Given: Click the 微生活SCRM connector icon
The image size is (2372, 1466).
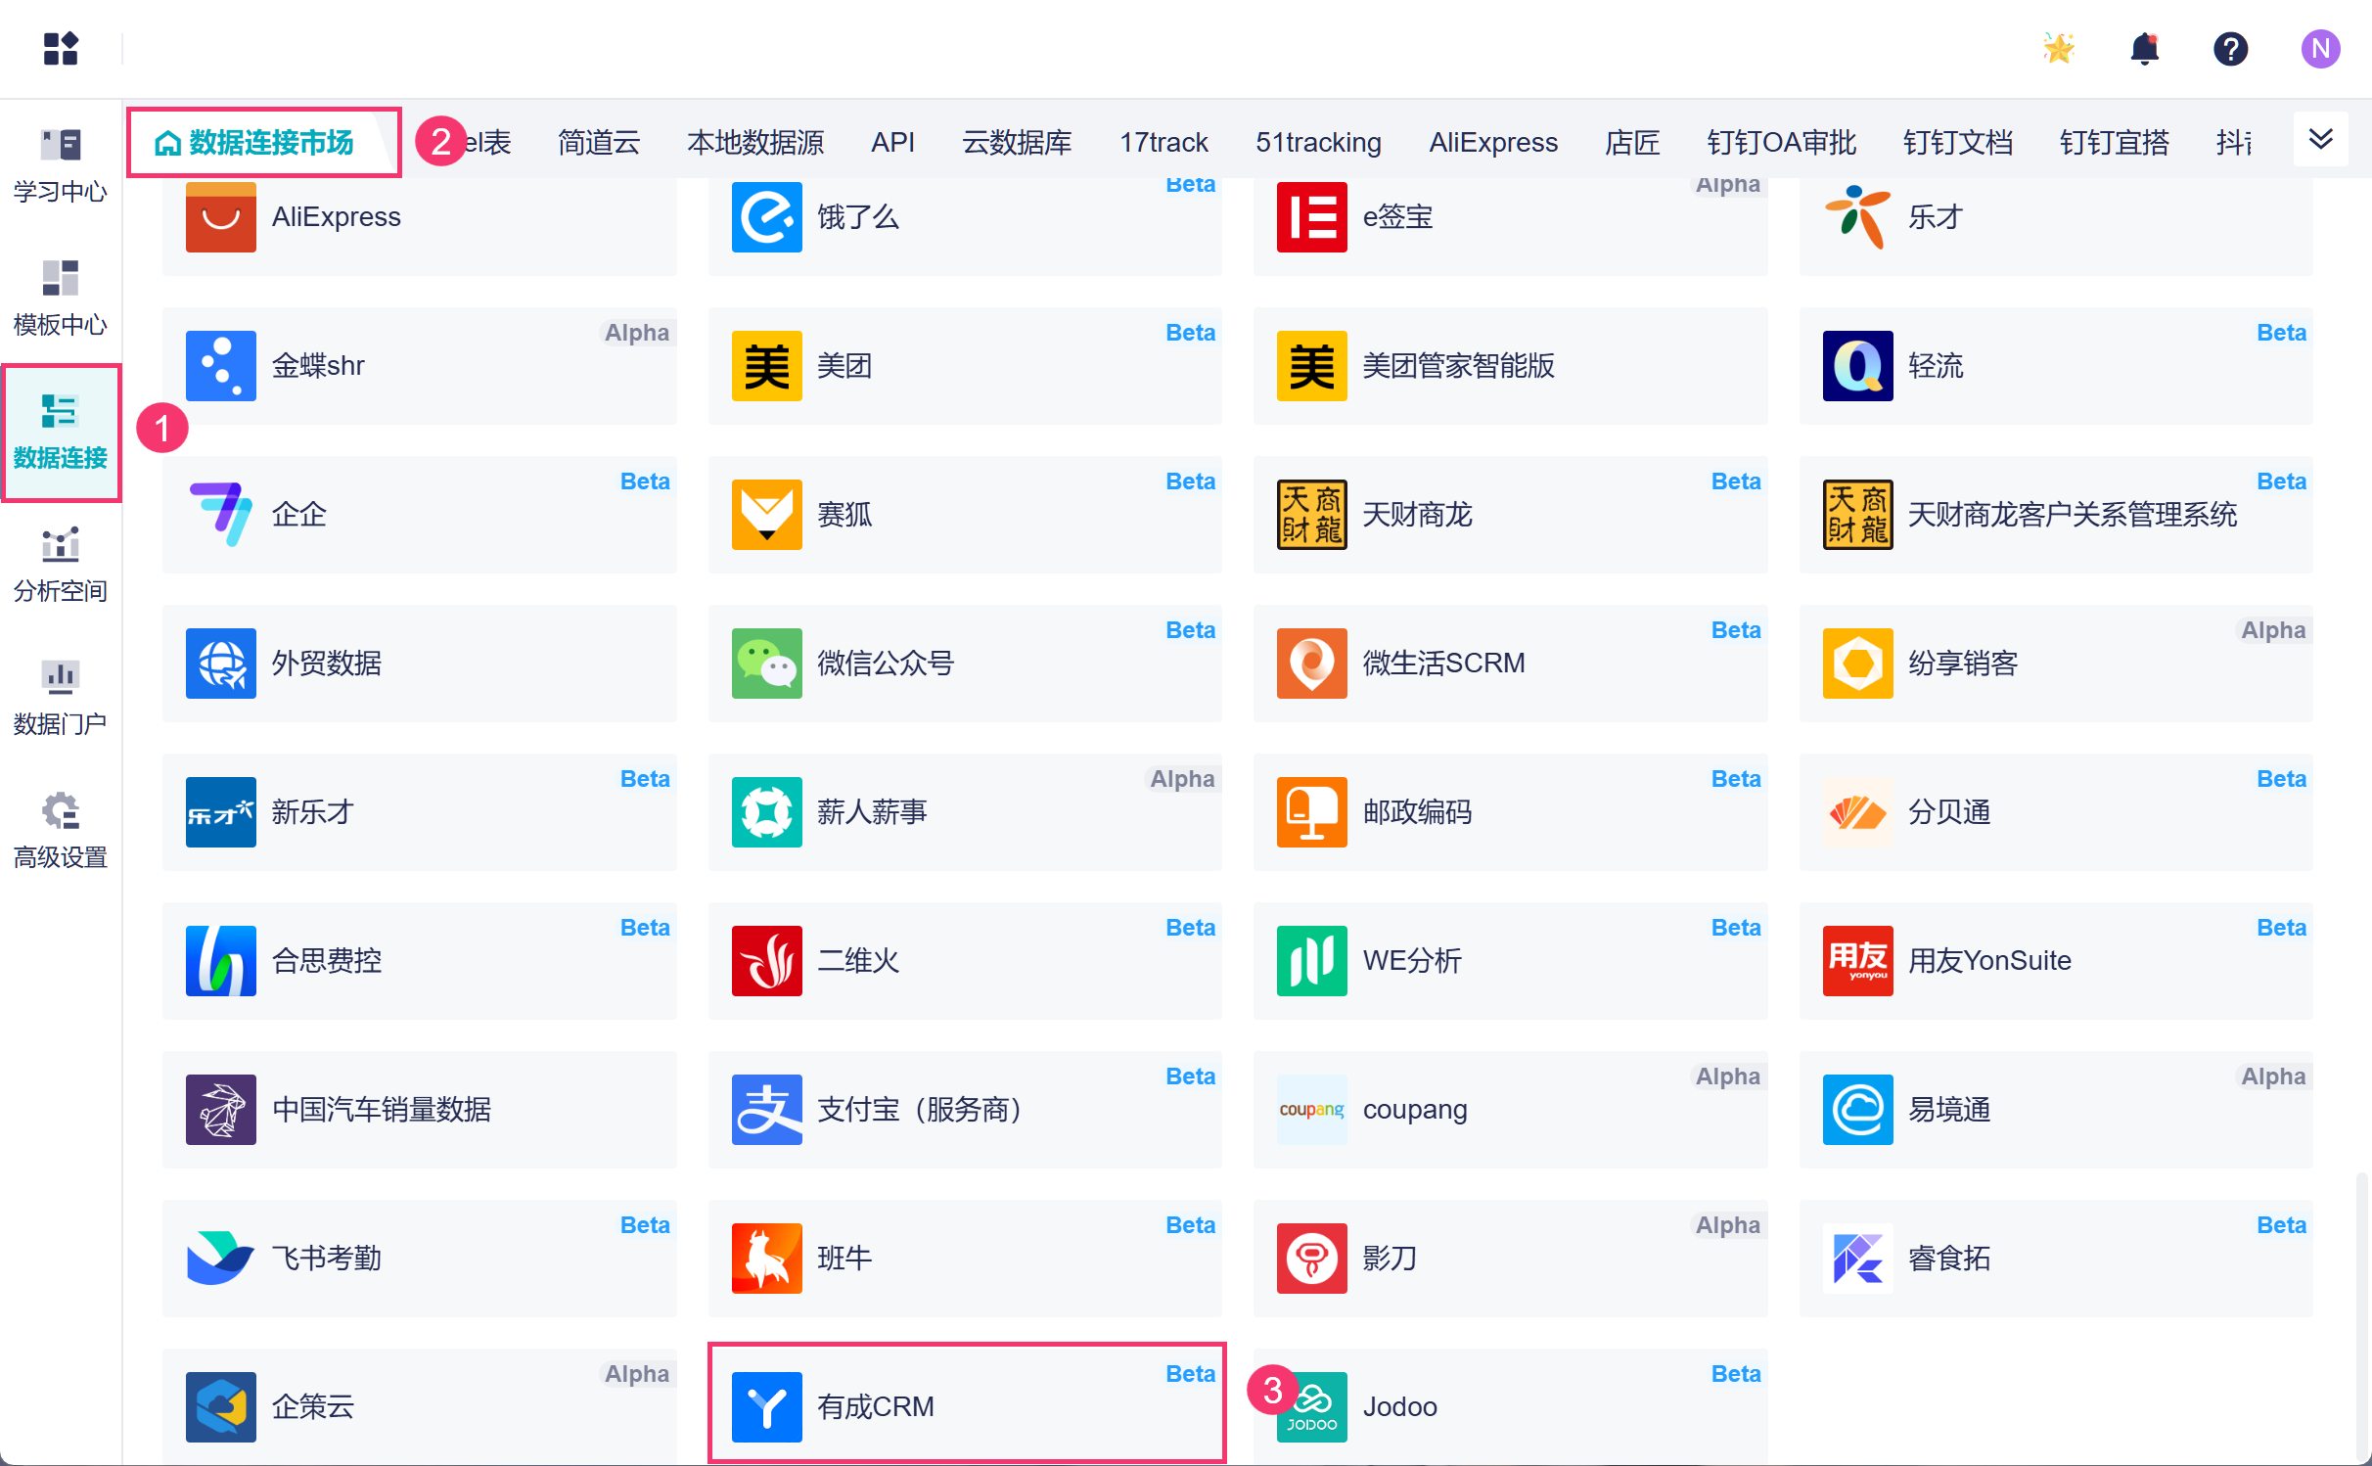Looking at the screenshot, I should click(x=1312, y=663).
